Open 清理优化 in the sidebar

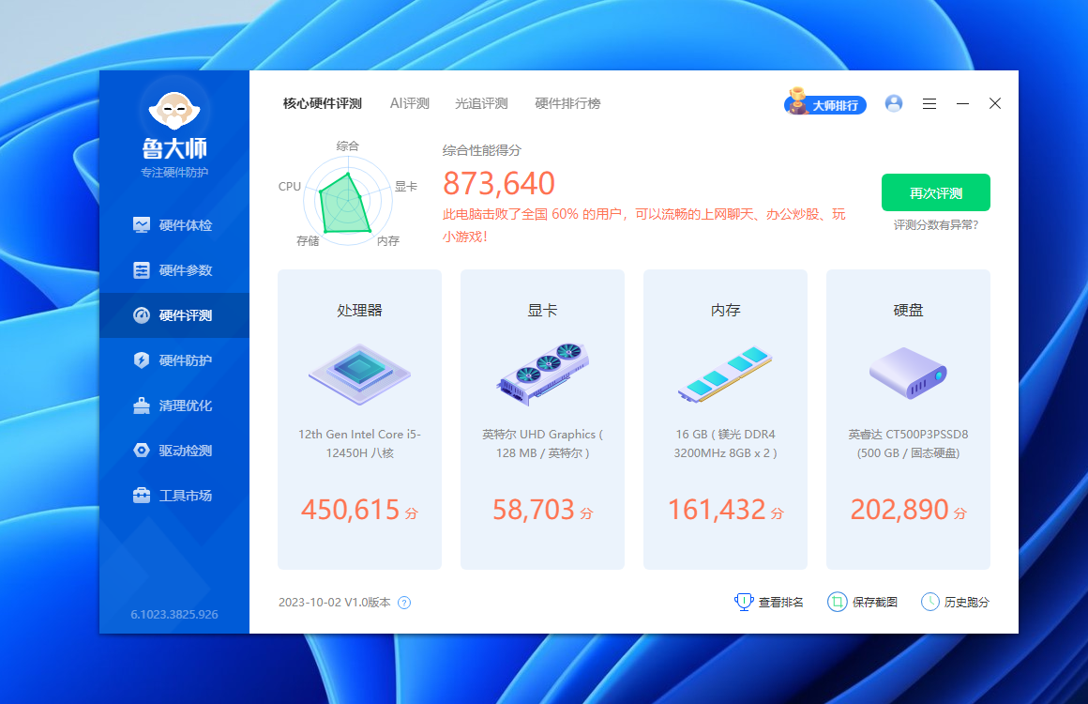pos(174,406)
